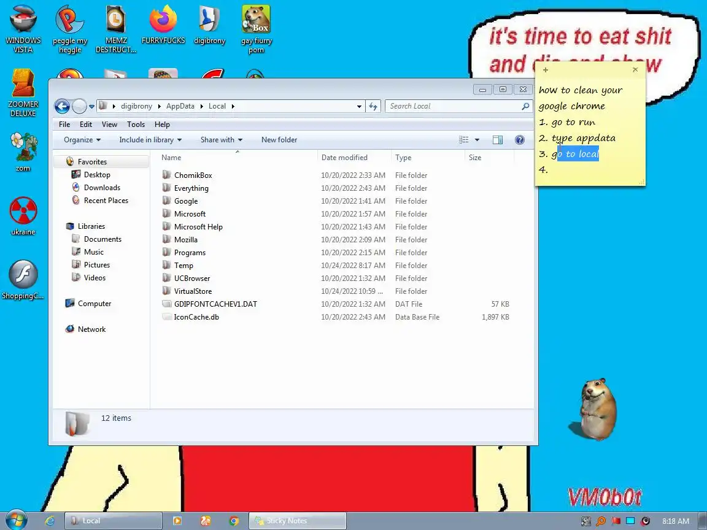Select the Mozilla folder

pyautogui.click(x=186, y=240)
